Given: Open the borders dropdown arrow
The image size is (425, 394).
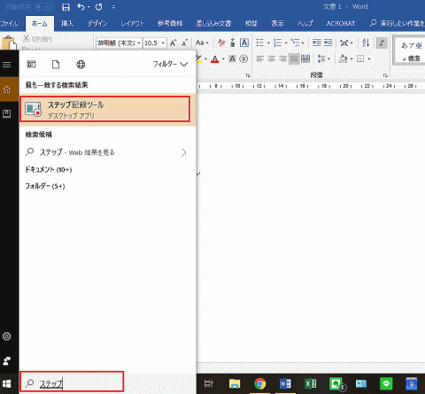Looking at the screenshot, I should coord(369,58).
